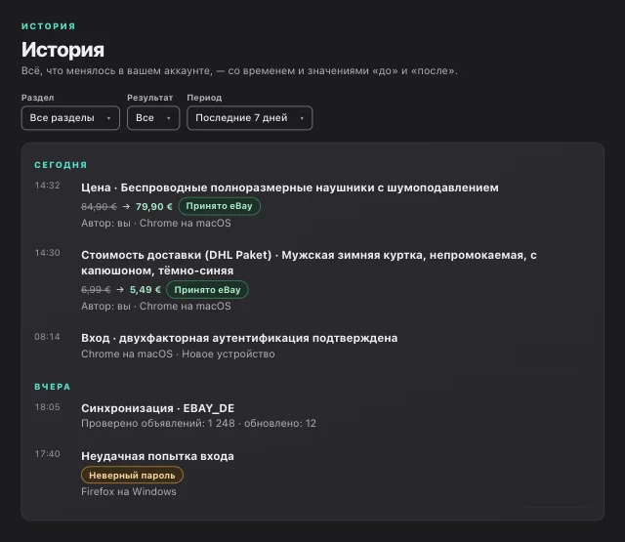The width and height of the screenshot is (625, 542).
Task: Click 'Проверено объявлений: 1 248' details line
Action: pyautogui.click(x=198, y=423)
